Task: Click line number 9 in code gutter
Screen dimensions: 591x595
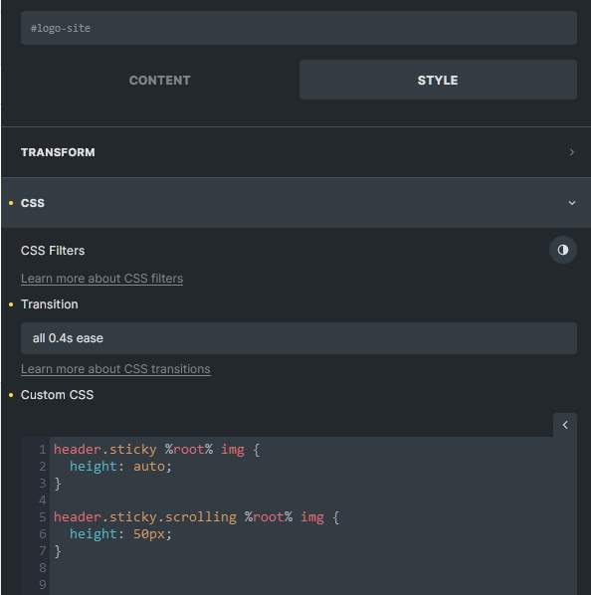Action: (x=43, y=584)
